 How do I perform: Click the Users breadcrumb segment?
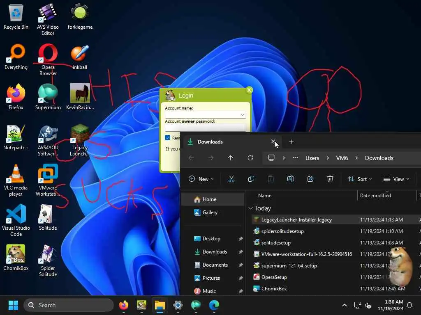pyautogui.click(x=312, y=158)
